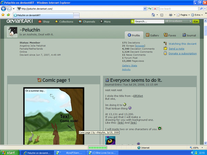The image size is (207, 155).
Task: Open the Pagina menu
Action: point(183,15)
